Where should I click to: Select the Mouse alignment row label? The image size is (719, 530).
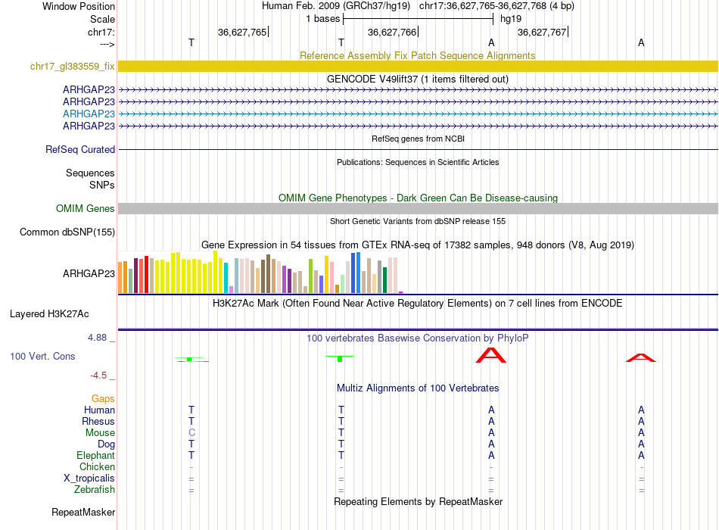(100, 433)
